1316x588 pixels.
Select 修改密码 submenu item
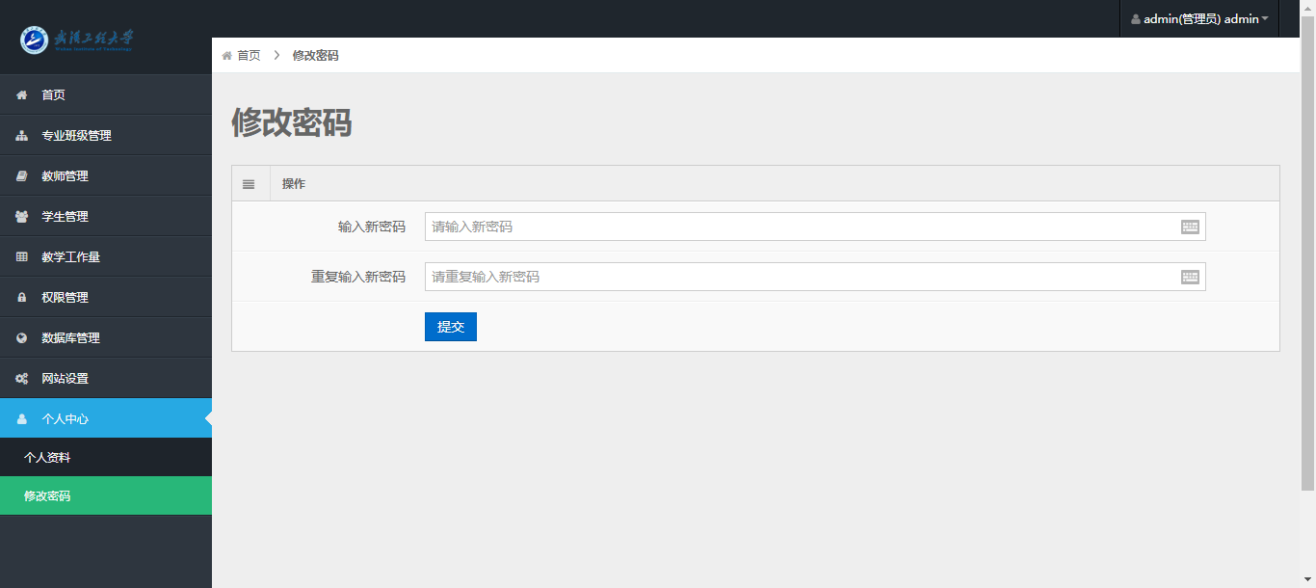47,496
